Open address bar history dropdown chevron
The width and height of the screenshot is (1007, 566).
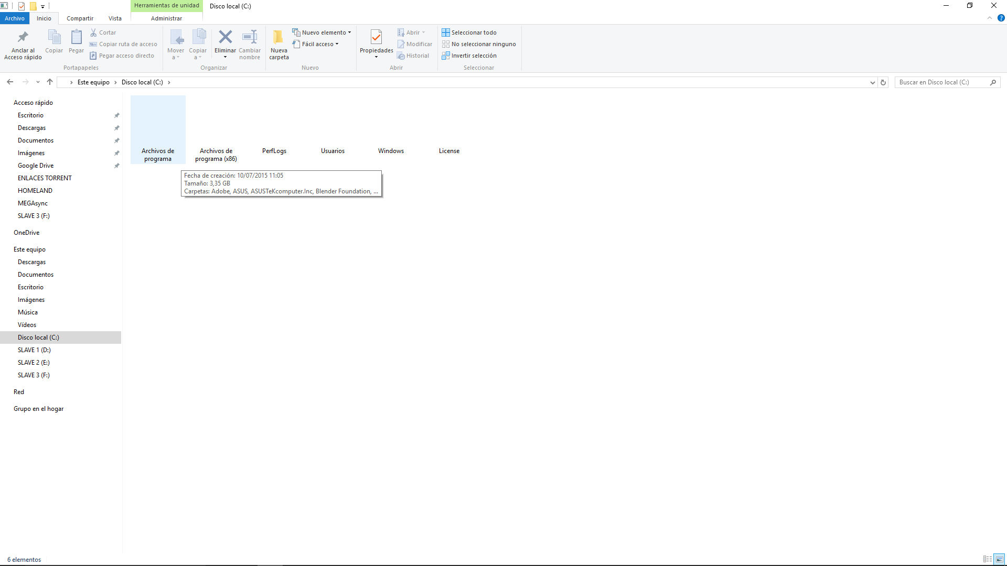tap(872, 82)
